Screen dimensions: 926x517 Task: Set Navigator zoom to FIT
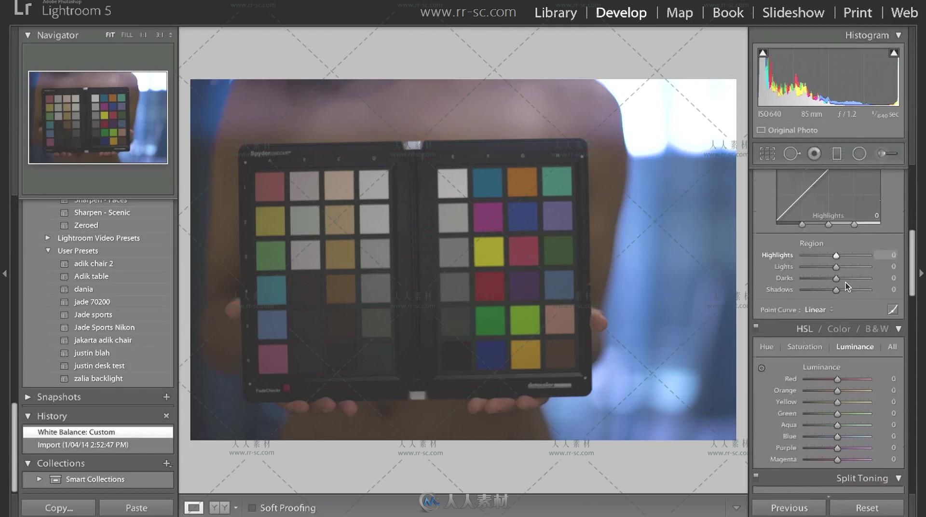[110, 35]
